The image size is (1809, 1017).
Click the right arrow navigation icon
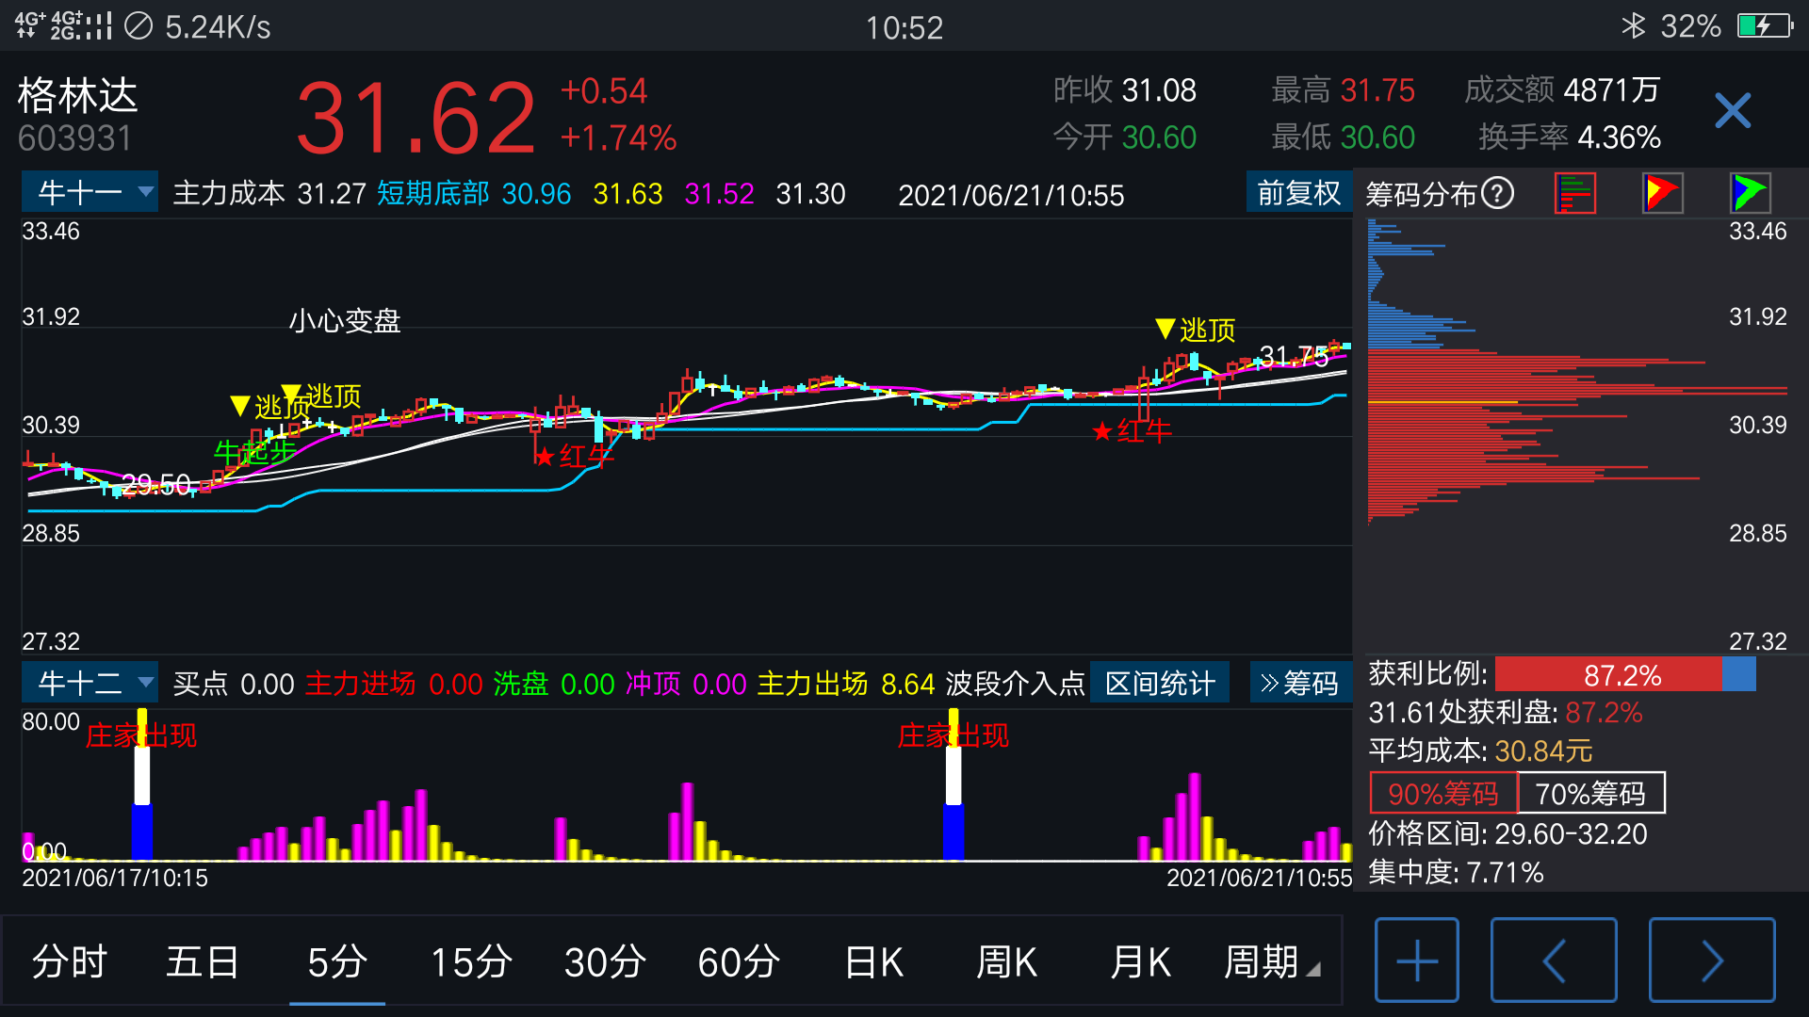coord(1713,960)
